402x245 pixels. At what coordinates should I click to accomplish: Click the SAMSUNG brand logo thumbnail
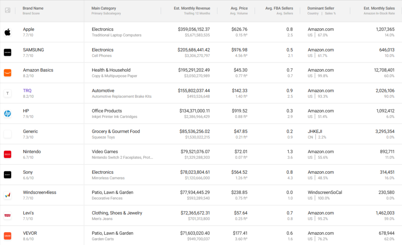(x=7, y=52)
